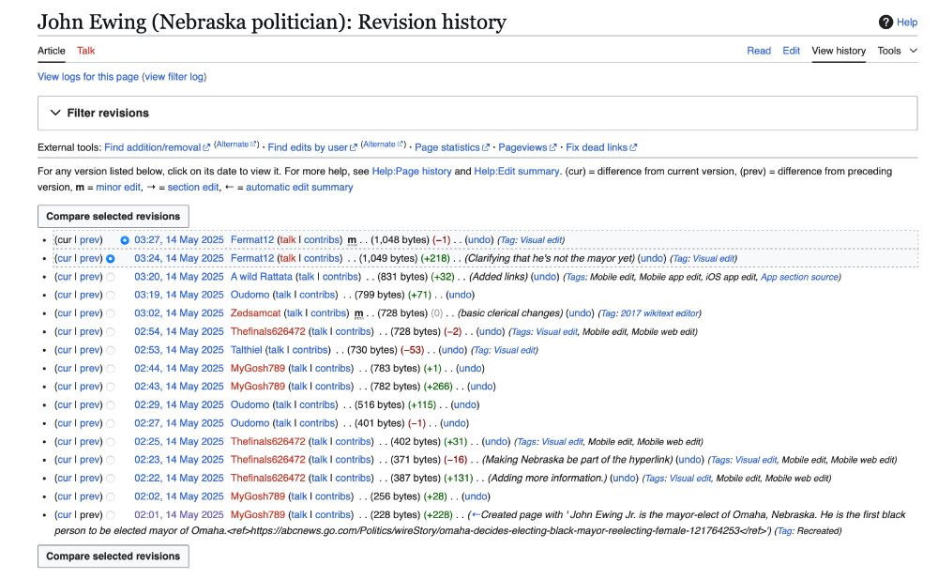This screenshot has width=938, height=579.
Task: Open user A wild Rattata's page
Action: click(262, 277)
